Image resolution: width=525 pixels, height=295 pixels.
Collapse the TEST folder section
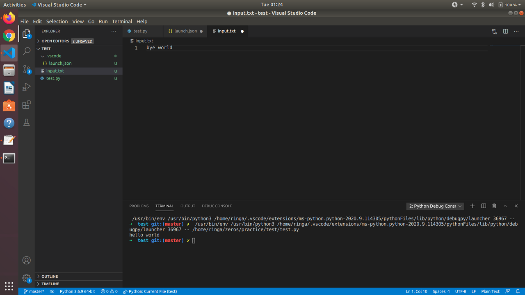pyautogui.click(x=79, y=48)
